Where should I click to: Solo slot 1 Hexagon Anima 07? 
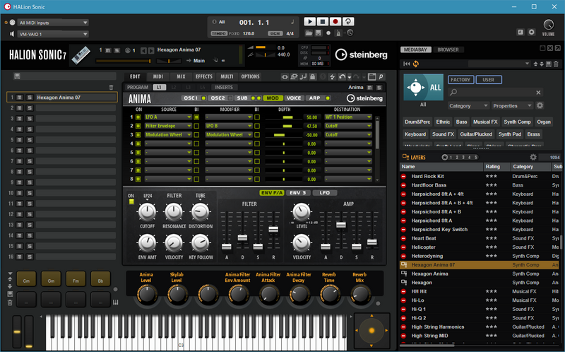(x=30, y=98)
